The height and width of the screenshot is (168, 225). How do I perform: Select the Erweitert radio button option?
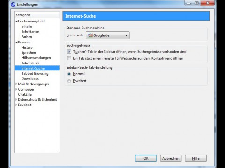69,81
